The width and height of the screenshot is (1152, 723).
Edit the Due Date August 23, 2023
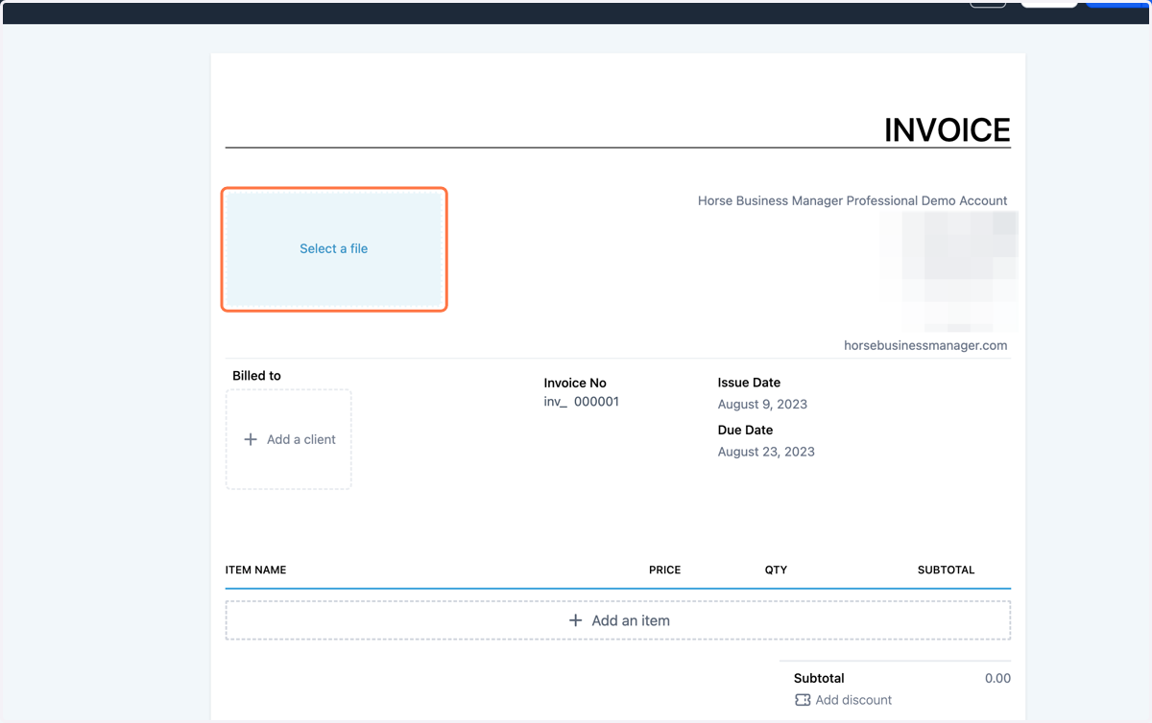tap(766, 452)
